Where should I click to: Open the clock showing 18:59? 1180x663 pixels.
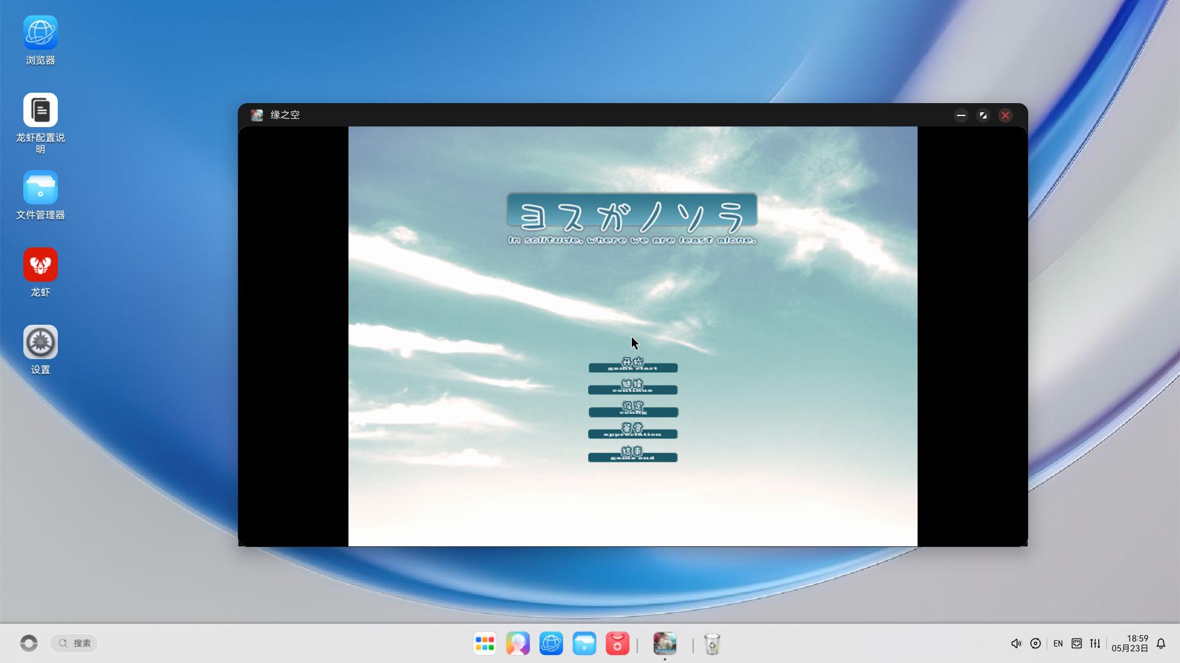click(x=1130, y=643)
